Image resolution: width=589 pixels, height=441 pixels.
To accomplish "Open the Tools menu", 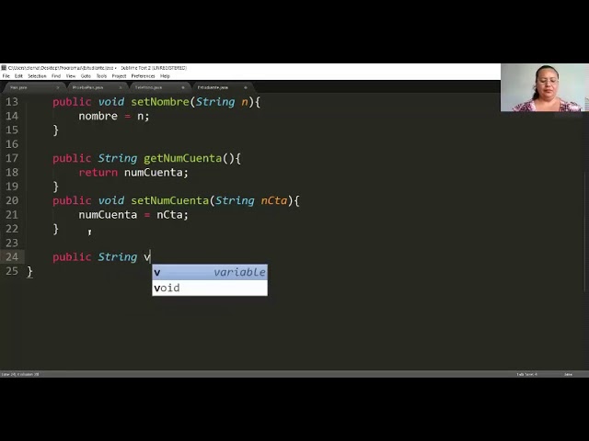I will tap(101, 76).
